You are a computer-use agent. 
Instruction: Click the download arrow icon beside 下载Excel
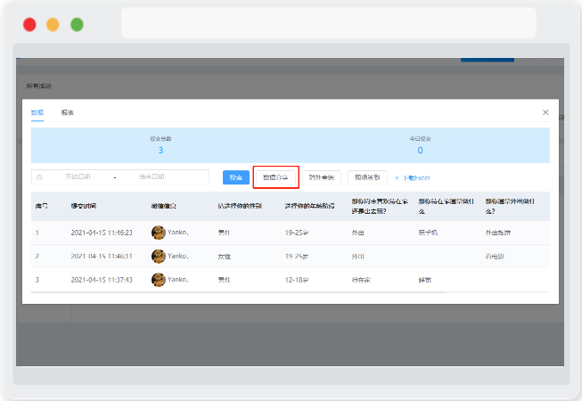click(397, 178)
